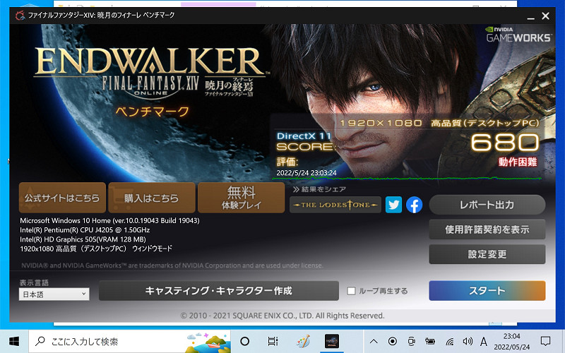Open the taskbar clock 23:04
Viewport: 565px width, 353px height.
click(x=511, y=341)
